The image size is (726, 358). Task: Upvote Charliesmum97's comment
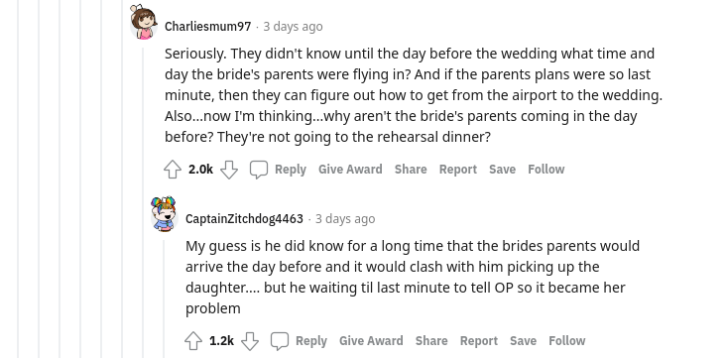pyautogui.click(x=173, y=170)
